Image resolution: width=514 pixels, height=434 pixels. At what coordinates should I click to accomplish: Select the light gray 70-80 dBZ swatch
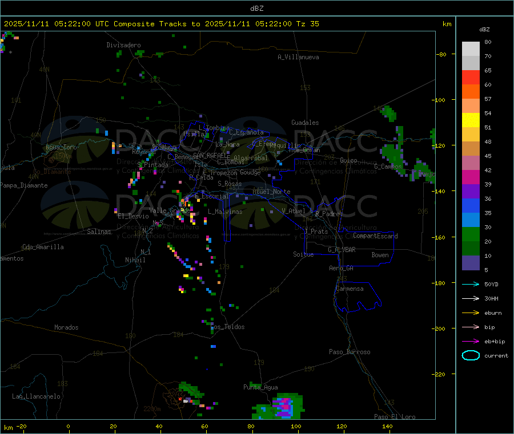pyautogui.click(x=471, y=49)
